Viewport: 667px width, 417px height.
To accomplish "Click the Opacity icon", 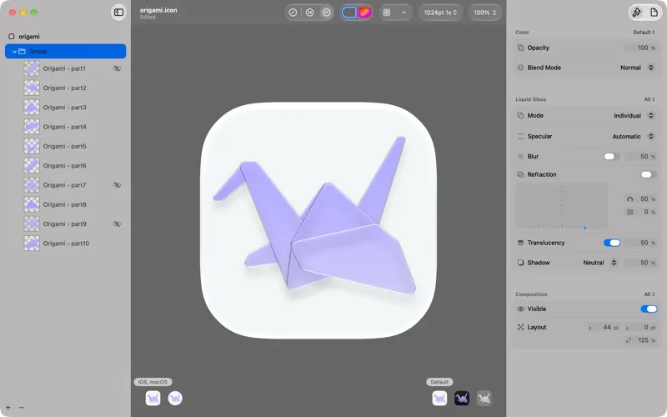I will pyautogui.click(x=520, y=48).
